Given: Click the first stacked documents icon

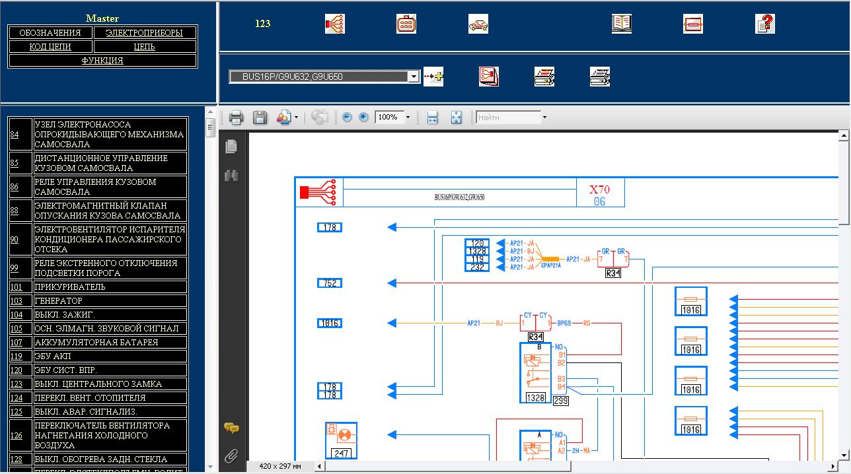Looking at the screenshot, I should pyautogui.click(x=544, y=77).
